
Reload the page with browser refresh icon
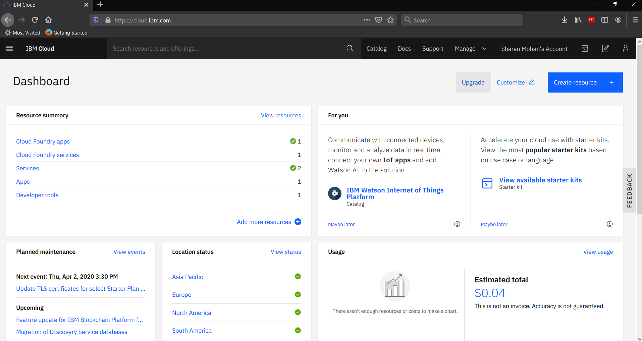pos(35,20)
